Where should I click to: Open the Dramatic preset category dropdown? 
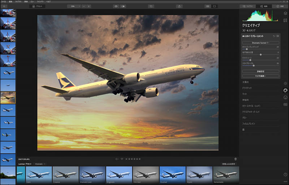point(40,164)
